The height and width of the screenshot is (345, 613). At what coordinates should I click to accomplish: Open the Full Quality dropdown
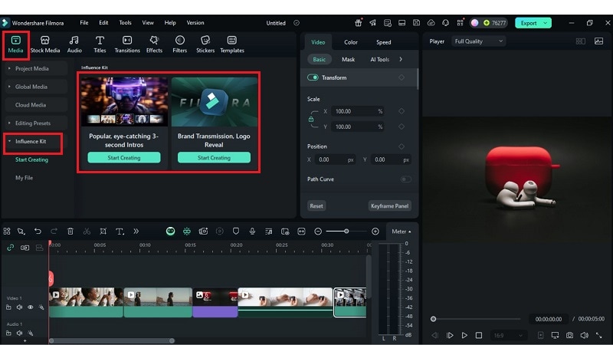coord(478,41)
